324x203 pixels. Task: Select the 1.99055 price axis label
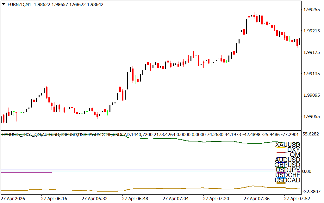pyautogui.click(x=311, y=116)
